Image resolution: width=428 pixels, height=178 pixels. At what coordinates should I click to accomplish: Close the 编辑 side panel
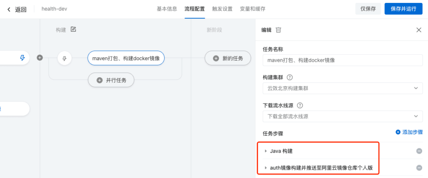coord(419,30)
